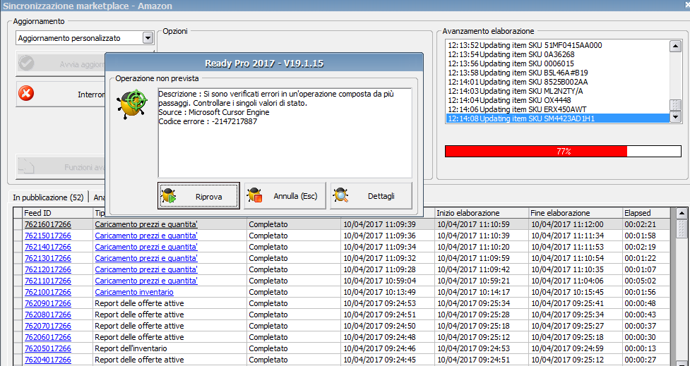Open feed link 76214017266
This screenshot has height=366, width=690.
[x=47, y=247]
